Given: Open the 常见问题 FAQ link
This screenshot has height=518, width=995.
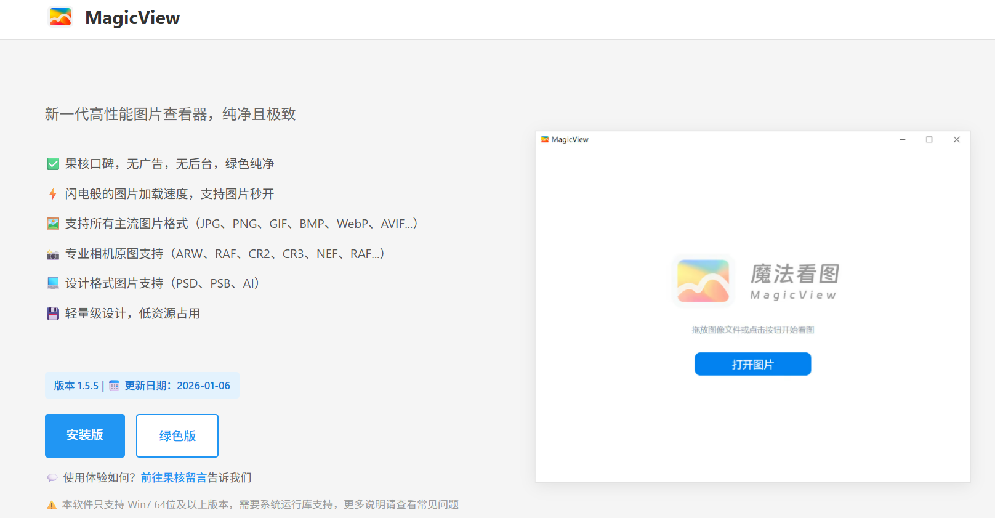Looking at the screenshot, I should pyautogui.click(x=438, y=504).
